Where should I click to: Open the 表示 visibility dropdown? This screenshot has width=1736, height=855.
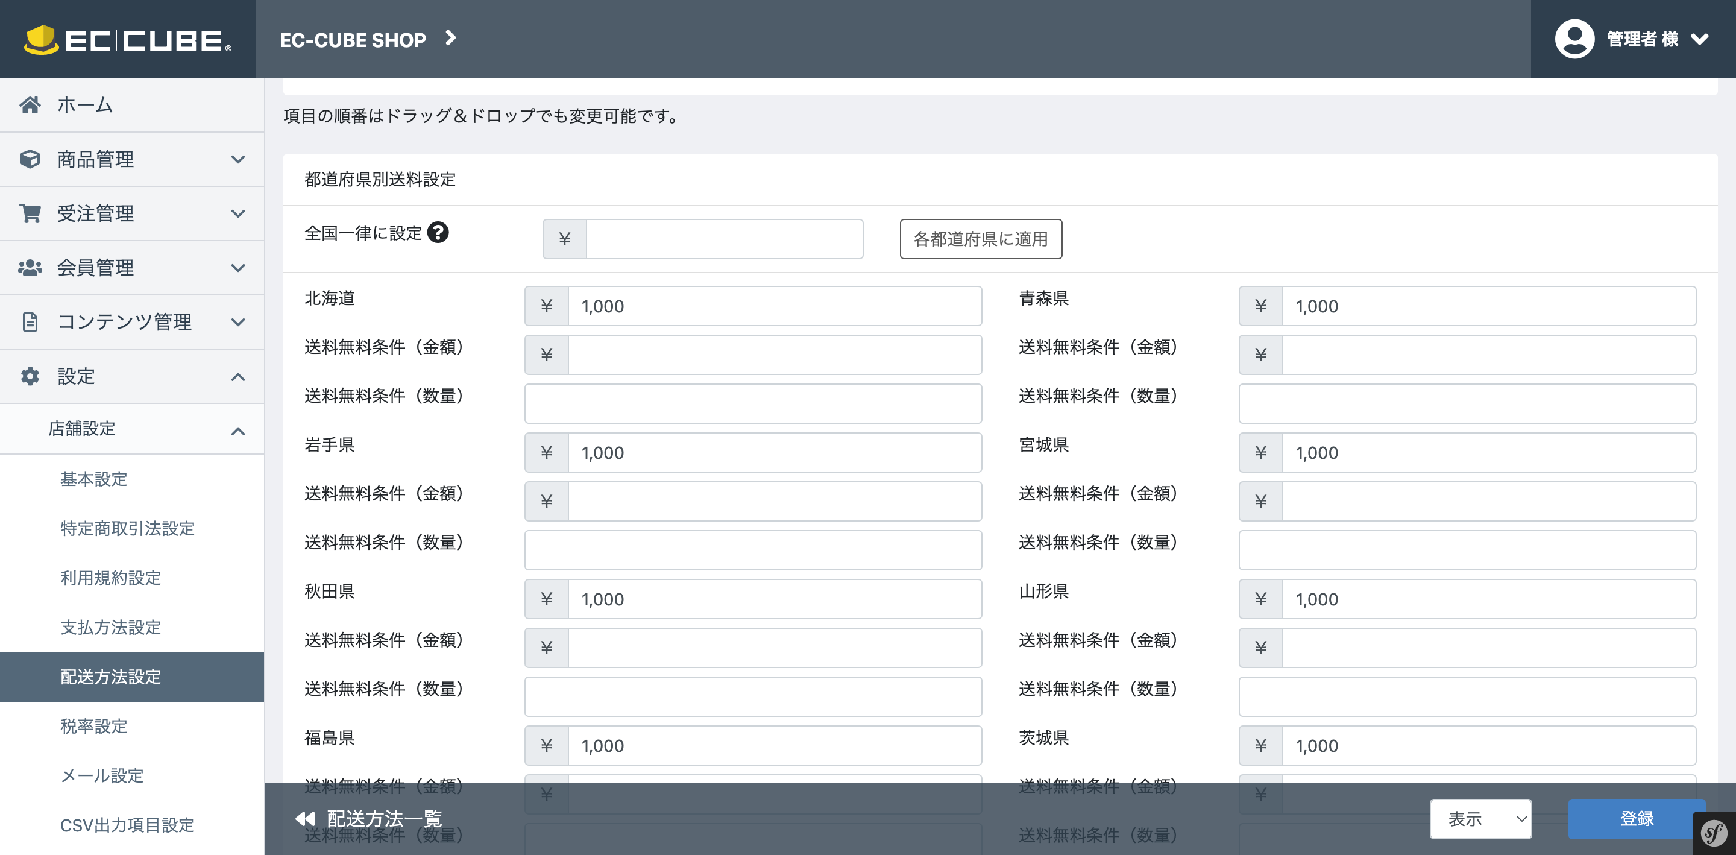point(1480,819)
